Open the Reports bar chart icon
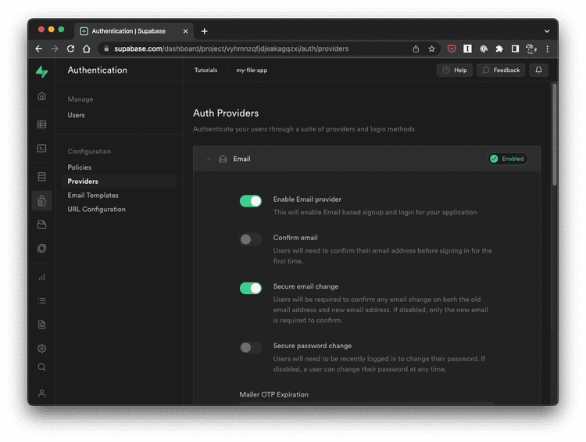The height and width of the screenshot is (442, 586). pos(42,277)
